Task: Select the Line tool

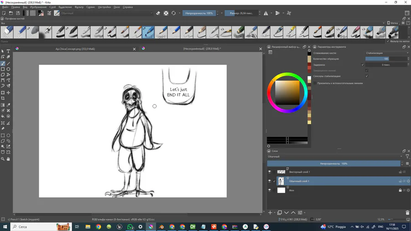Action: [x=8, y=63]
